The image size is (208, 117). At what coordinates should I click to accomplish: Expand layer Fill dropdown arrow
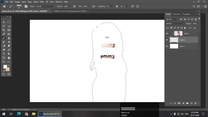pos(199,28)
